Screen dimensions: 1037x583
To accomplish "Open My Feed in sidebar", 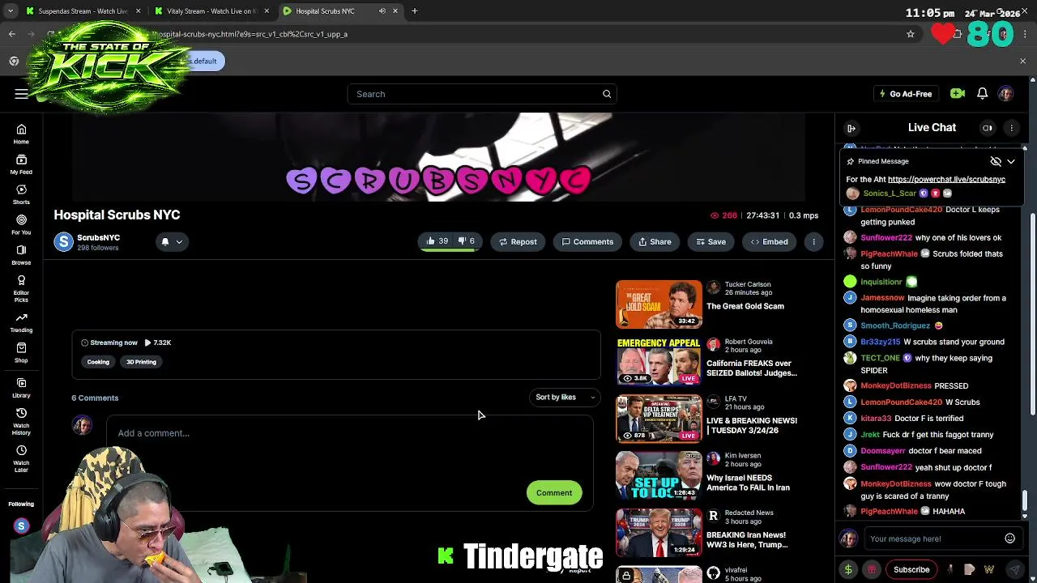I will (21, 164).
